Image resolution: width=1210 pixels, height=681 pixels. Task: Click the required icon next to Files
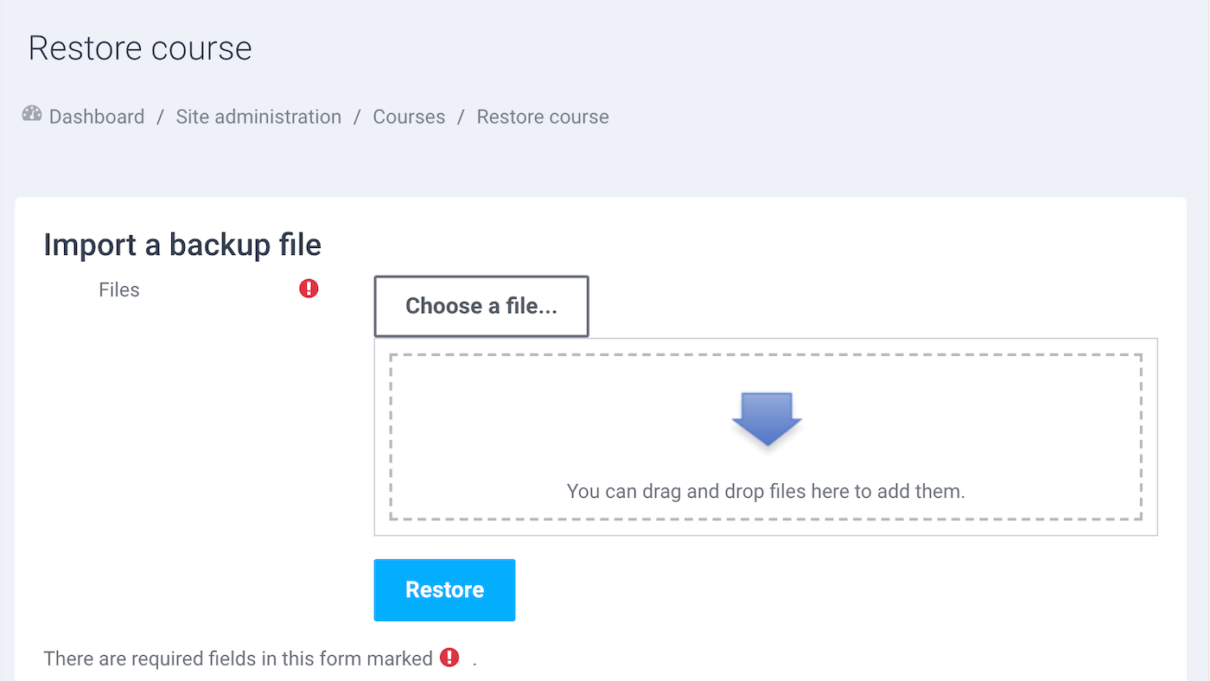[309, 289]
